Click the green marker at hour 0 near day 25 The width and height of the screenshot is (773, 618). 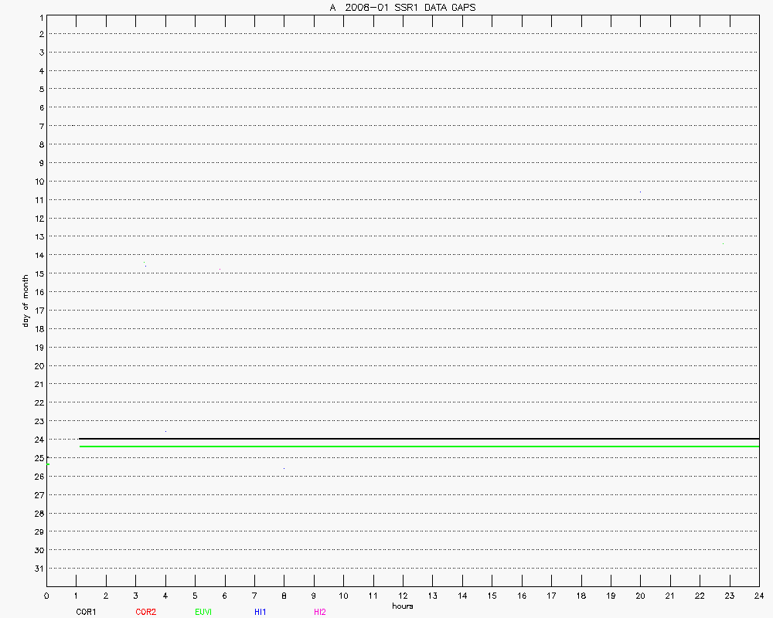(x=48, y=463)
